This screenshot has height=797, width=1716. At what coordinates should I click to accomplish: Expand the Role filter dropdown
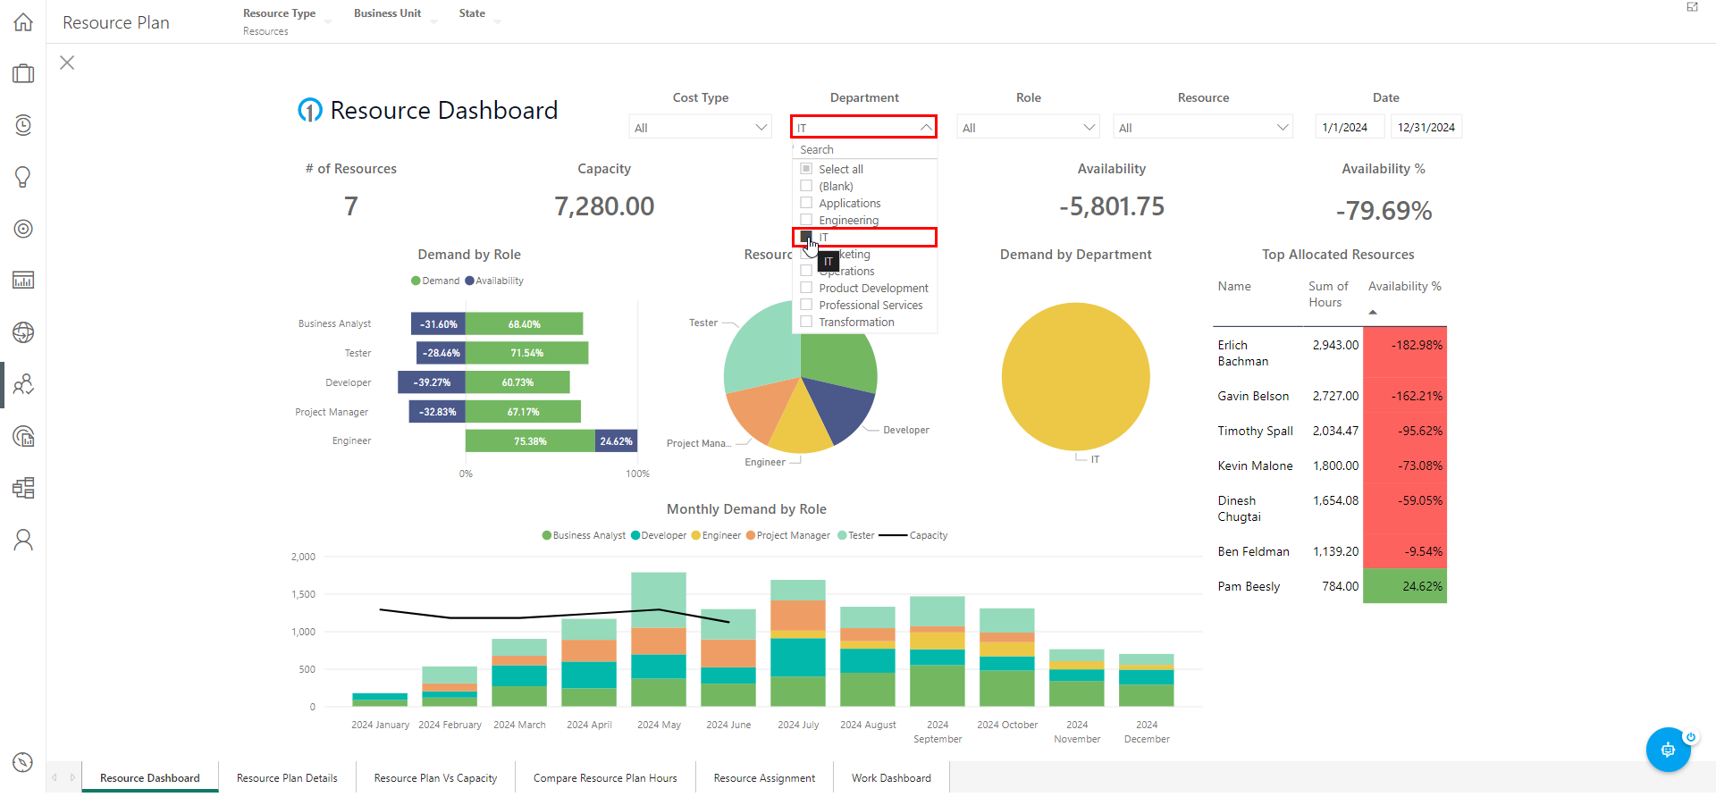pyautogui.click(x=1089, y=128)
